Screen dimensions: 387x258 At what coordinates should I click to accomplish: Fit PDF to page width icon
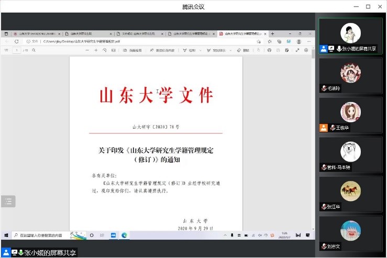[x=114, y=50]
